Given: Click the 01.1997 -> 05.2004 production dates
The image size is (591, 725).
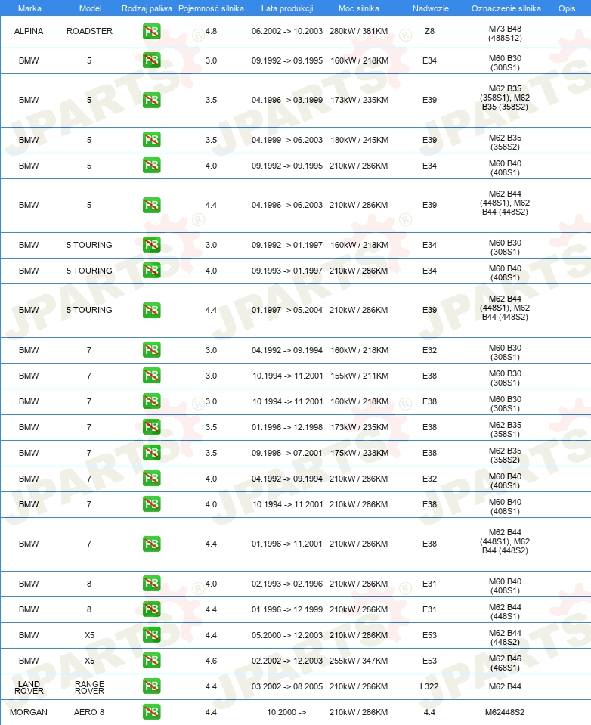Looking at the screenshot, I should tap(287, 310).
